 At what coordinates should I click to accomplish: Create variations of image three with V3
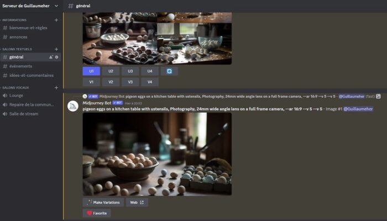click(130, 82)
